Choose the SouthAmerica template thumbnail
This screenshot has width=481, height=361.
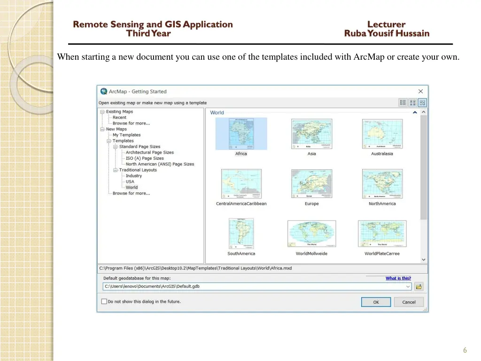(x=241, y=234)
